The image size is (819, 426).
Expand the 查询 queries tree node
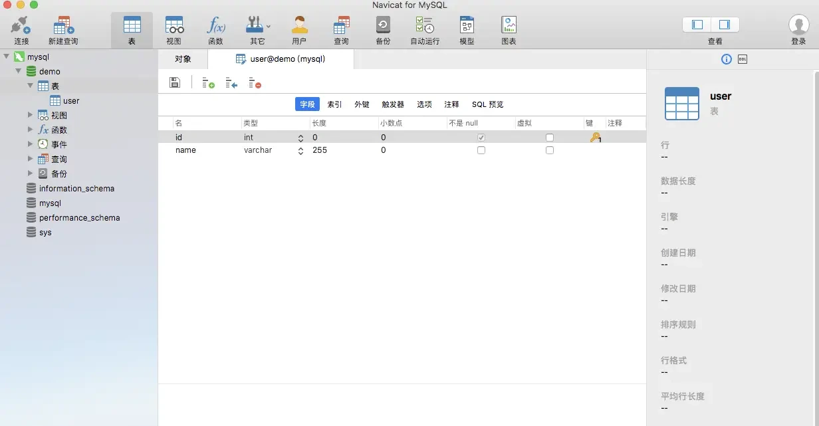[31, 159]
